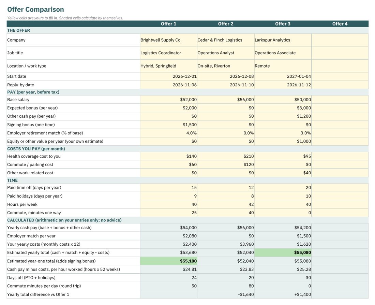Image resolution: width=375 pixels, height=305 pixels.
Task: Click the Offer 3 column header
Action: pyautogui.click(x=283, y=24)
